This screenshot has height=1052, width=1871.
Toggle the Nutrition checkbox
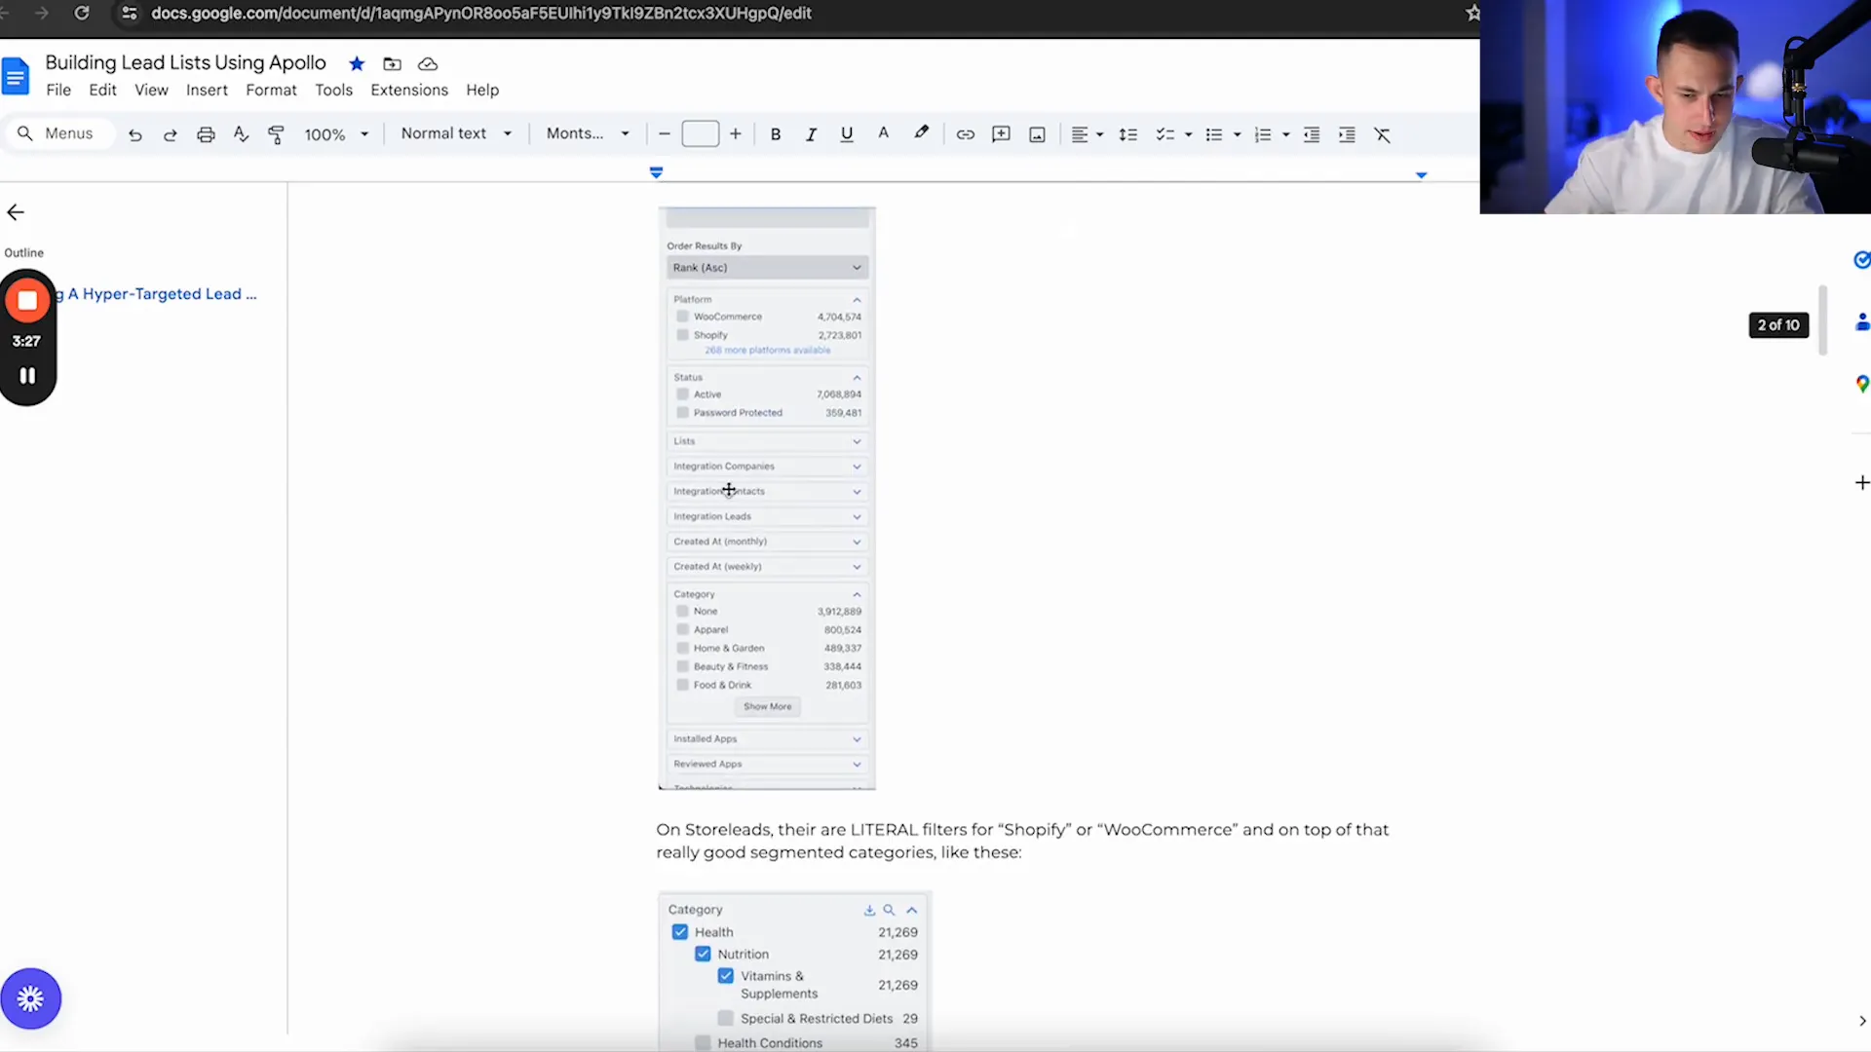click(703, 955)
